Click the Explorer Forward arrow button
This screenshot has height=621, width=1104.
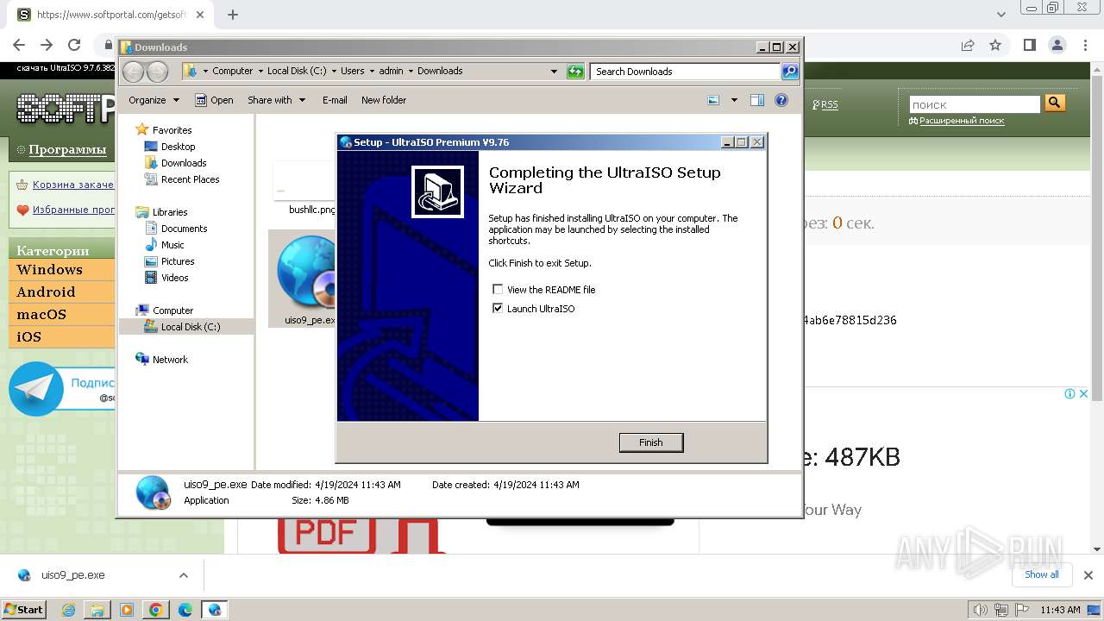click(157, 72)
